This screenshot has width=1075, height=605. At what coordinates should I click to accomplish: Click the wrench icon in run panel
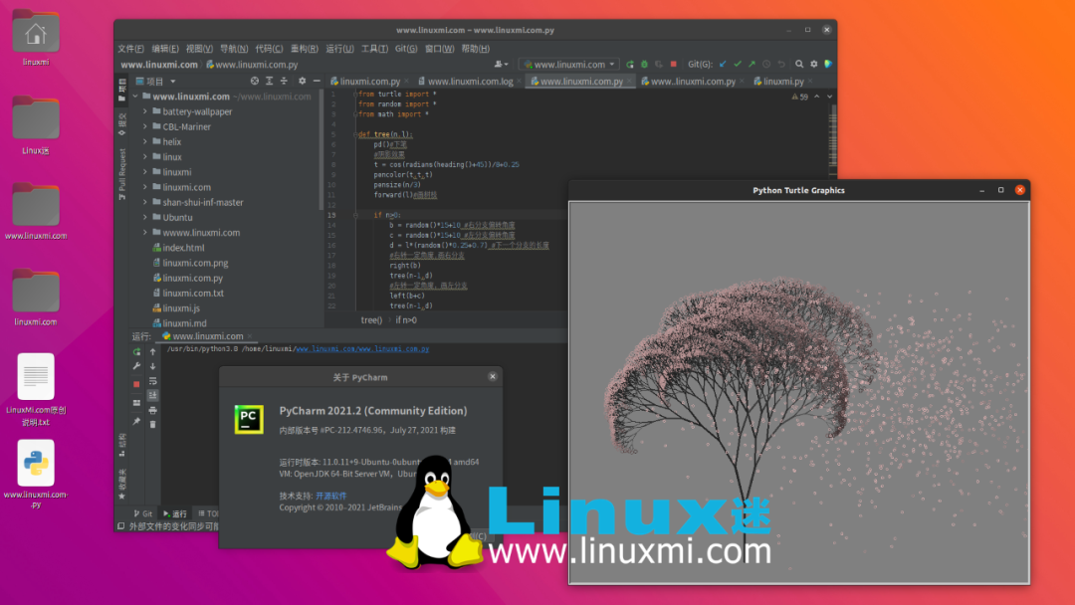[136, 366]
